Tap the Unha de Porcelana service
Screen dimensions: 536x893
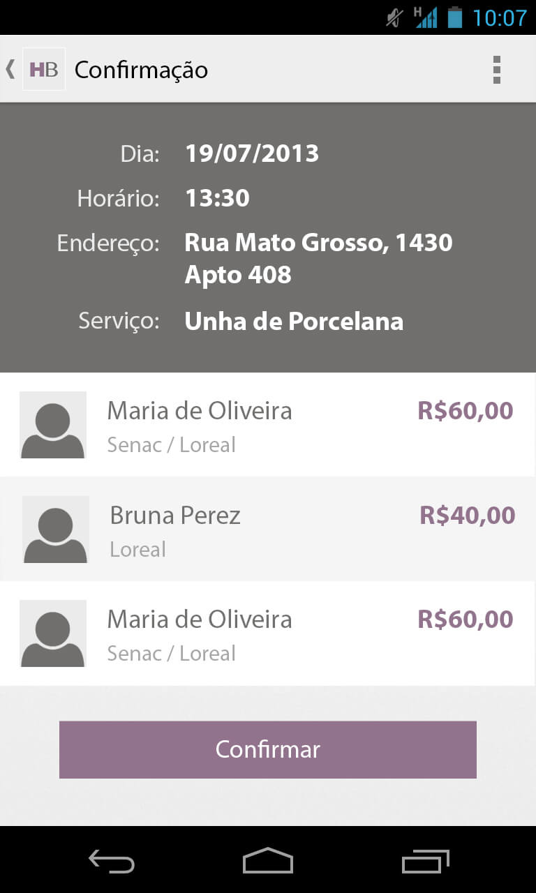pos(294,321)
